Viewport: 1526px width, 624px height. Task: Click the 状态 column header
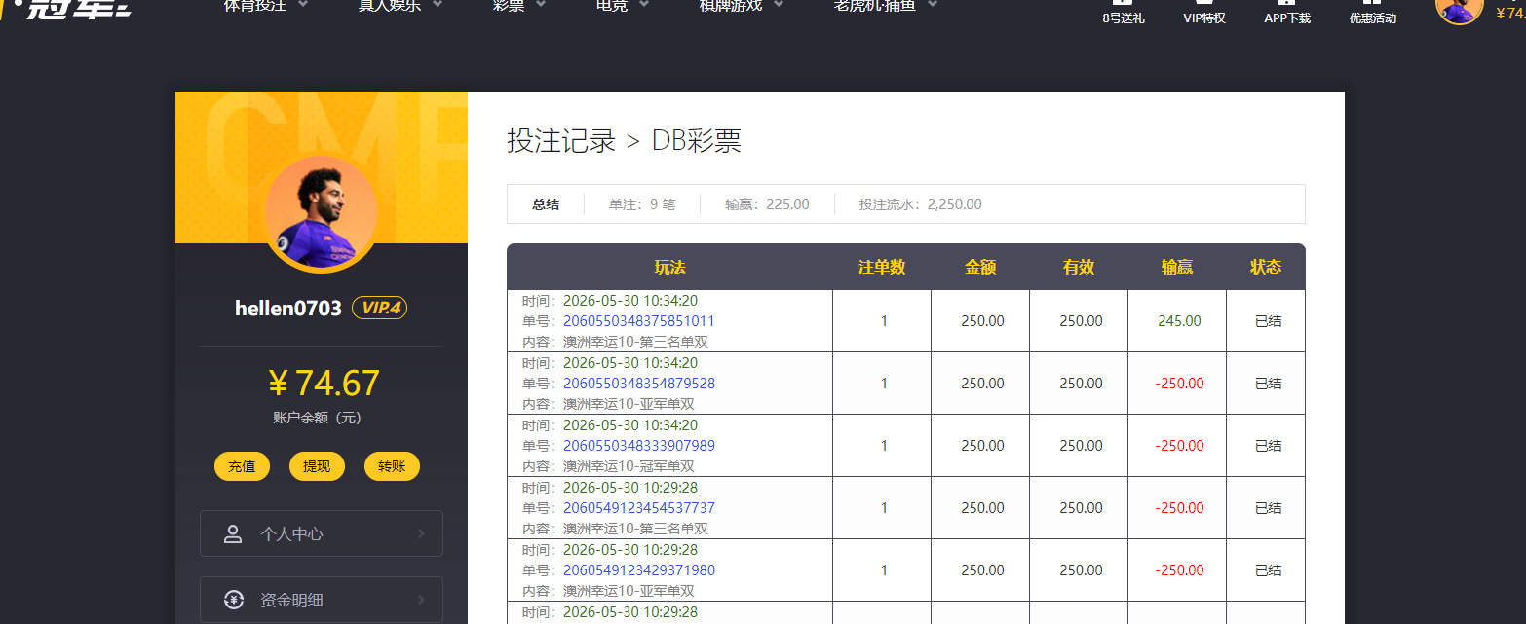coord(1266,267)
